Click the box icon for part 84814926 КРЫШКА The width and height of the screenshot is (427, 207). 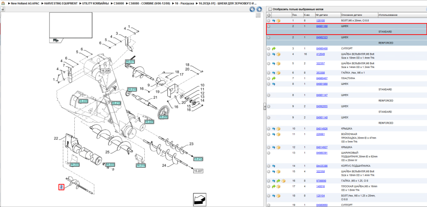click(x=278, y=128)
